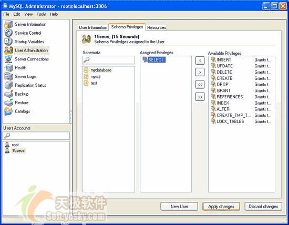Select the User Administration icon
Screen dimensions: 289x225
pos(8,50)
